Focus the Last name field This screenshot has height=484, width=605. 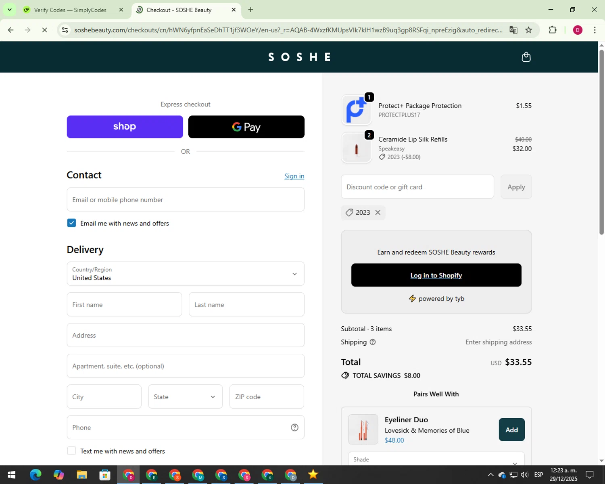pos(246,305)
